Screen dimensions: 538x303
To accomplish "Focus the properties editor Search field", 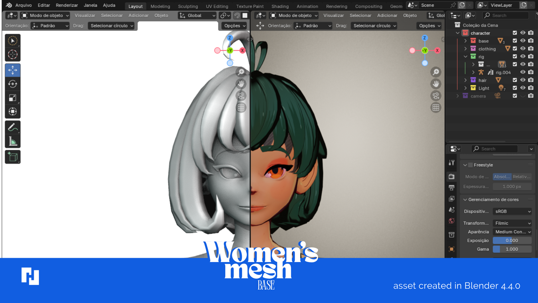I will tap(494, 149).
